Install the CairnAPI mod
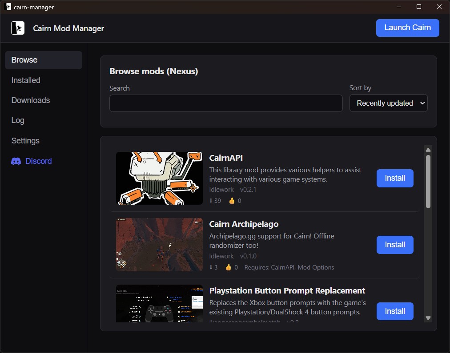 (x=395, y=178)
